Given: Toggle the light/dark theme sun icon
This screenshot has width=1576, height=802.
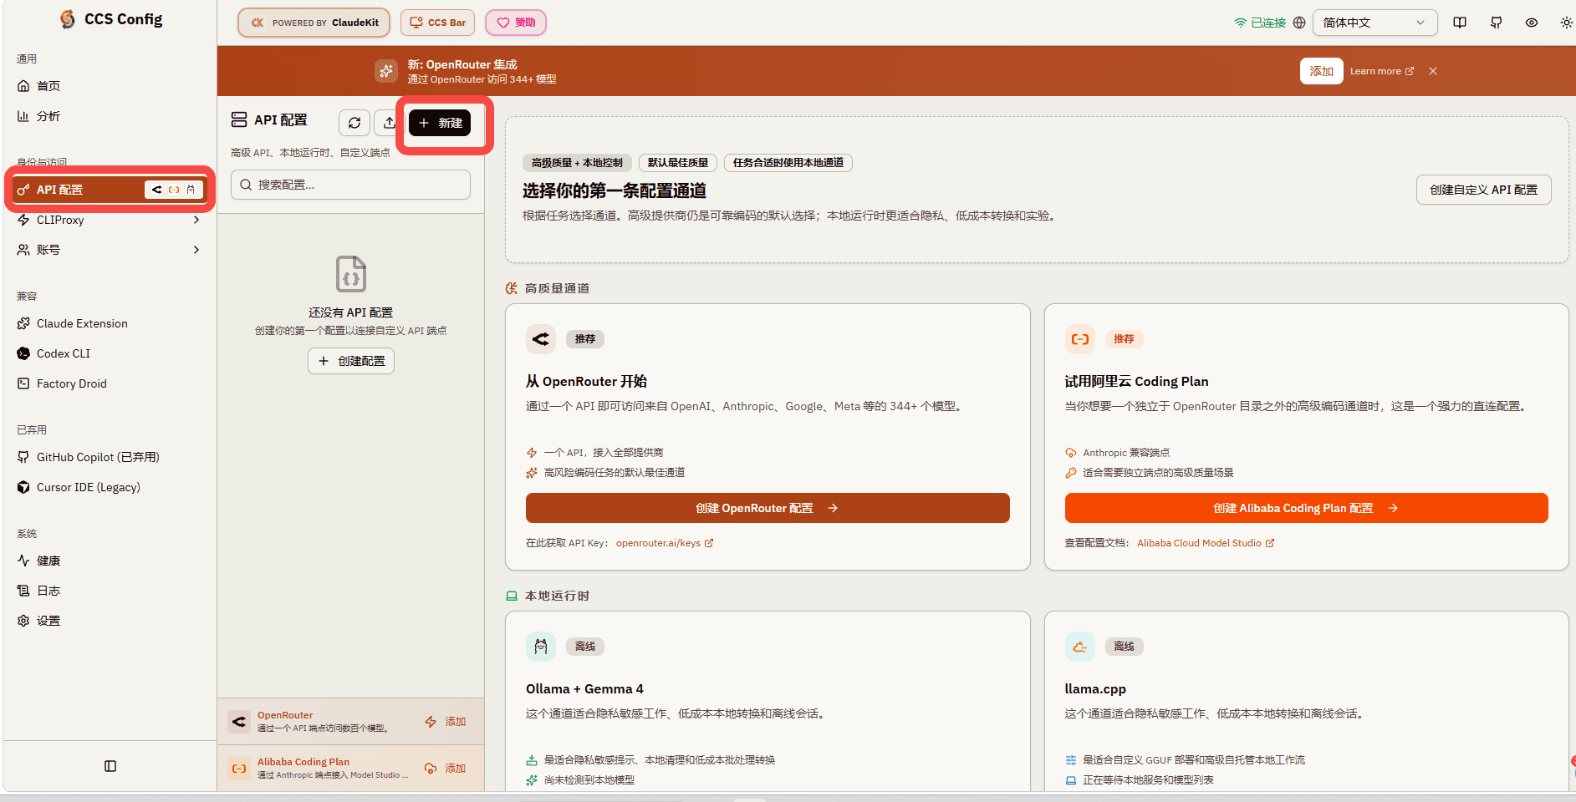Looking at the screenshot, I should (x=1566, y=23).
